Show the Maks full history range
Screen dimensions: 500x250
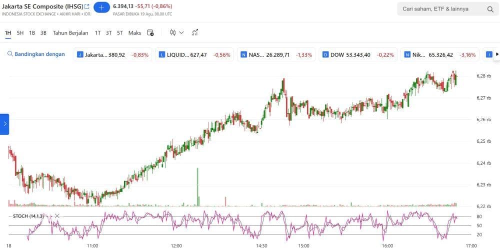pyautogui.click(x=134, y=33)
